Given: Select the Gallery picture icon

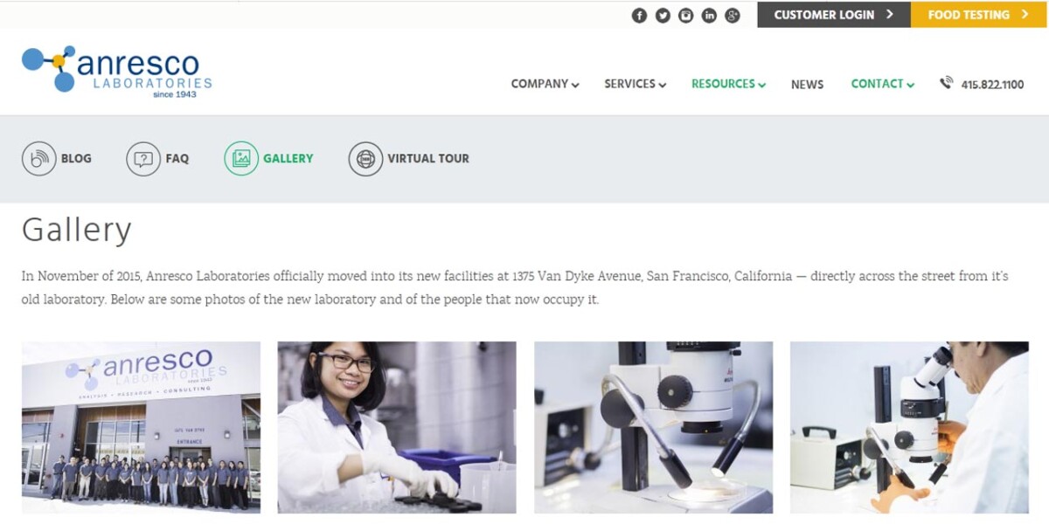Looking at the screenshot, I should pos(241,158).
